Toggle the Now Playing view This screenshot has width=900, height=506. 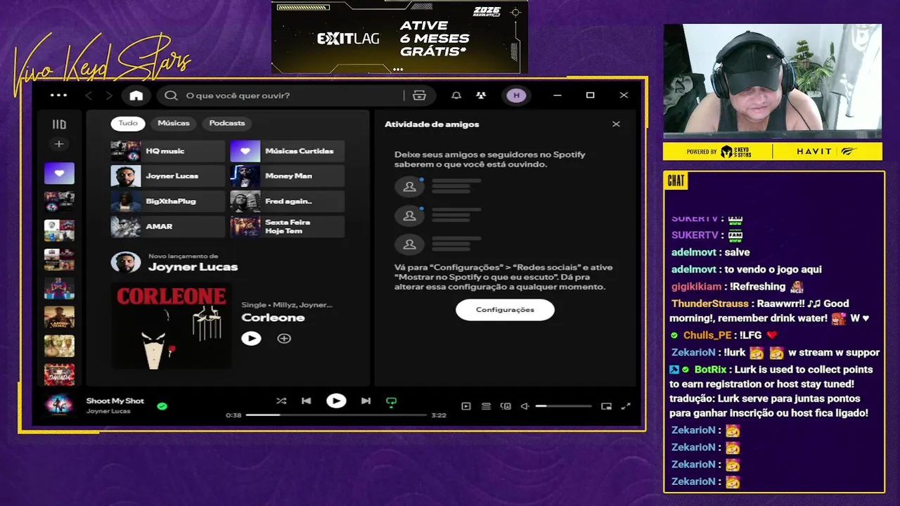pos(465,406)
